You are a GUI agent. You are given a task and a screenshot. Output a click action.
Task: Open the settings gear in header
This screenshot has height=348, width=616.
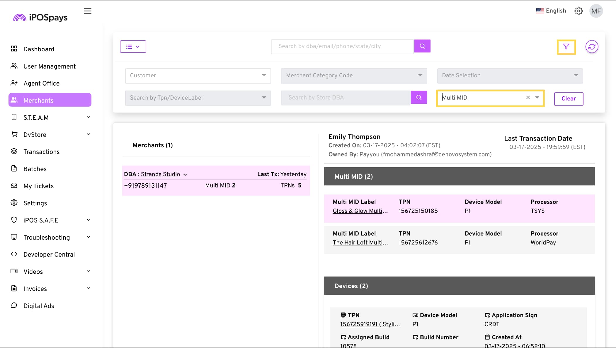[578, 11]
